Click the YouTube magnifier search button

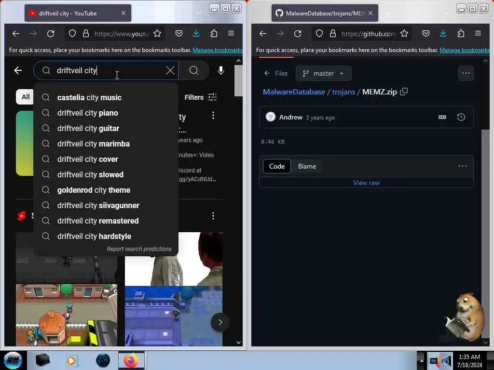194,70
